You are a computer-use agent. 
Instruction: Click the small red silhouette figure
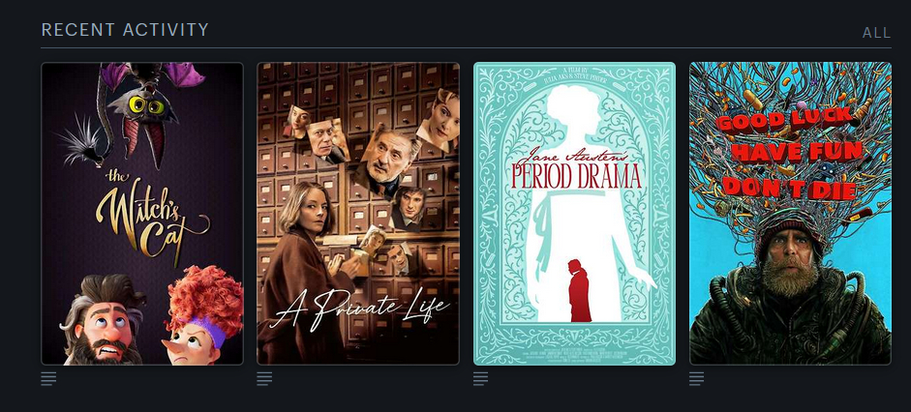(x=579, y=290)
